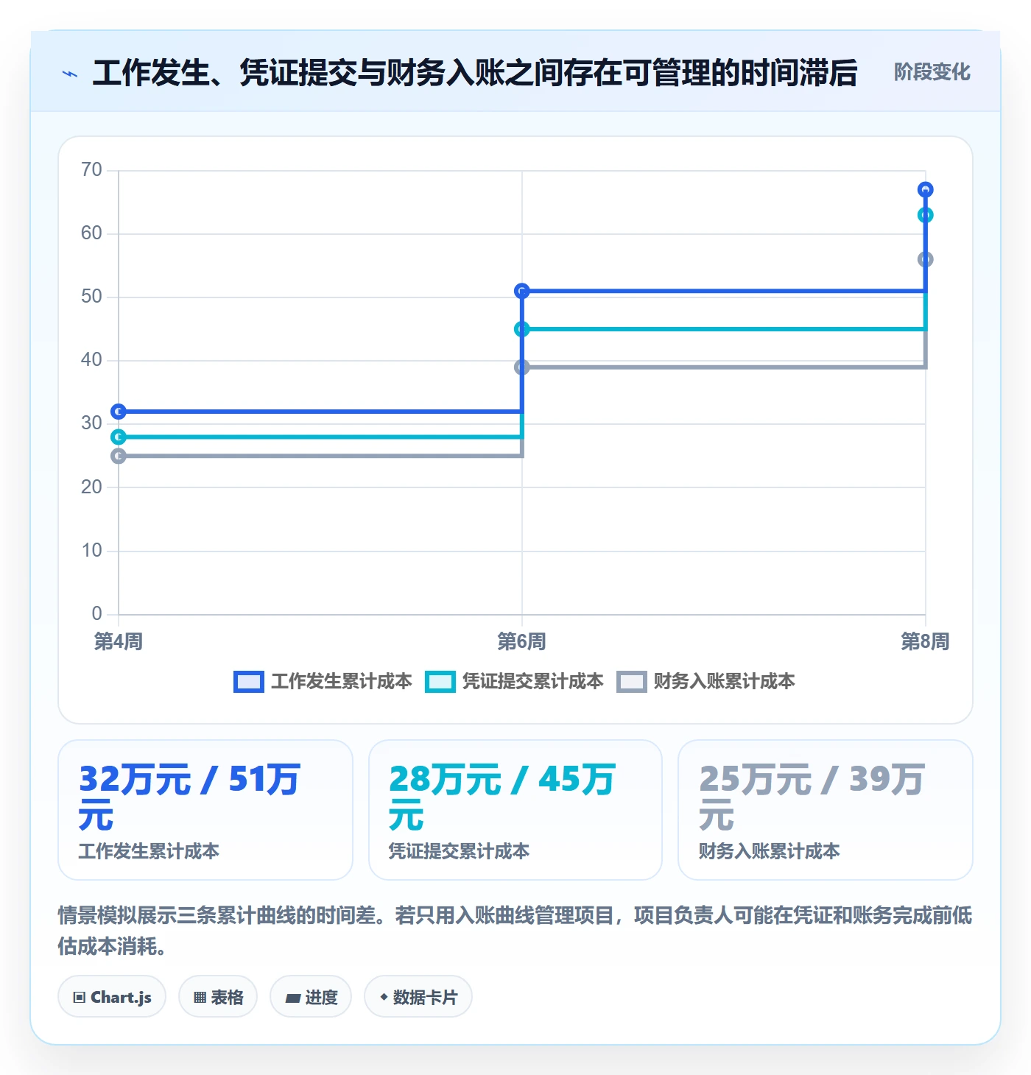Click the 30 y-axis tick label
Viewport: 1031px width, 1075px height.
(x=92, y=423)
